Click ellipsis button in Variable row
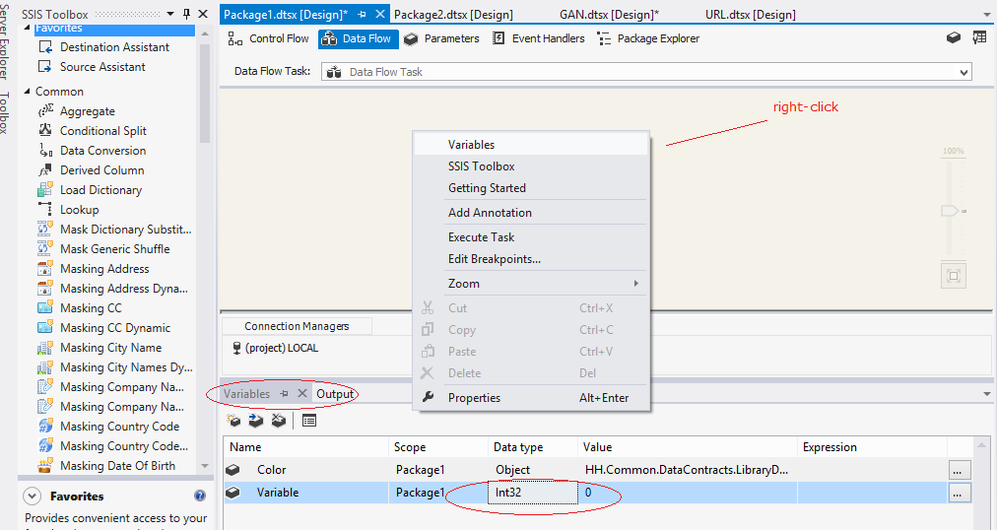The height and width of the screenshot is (530, 997). pyautogui.click(x=959, y=493)
